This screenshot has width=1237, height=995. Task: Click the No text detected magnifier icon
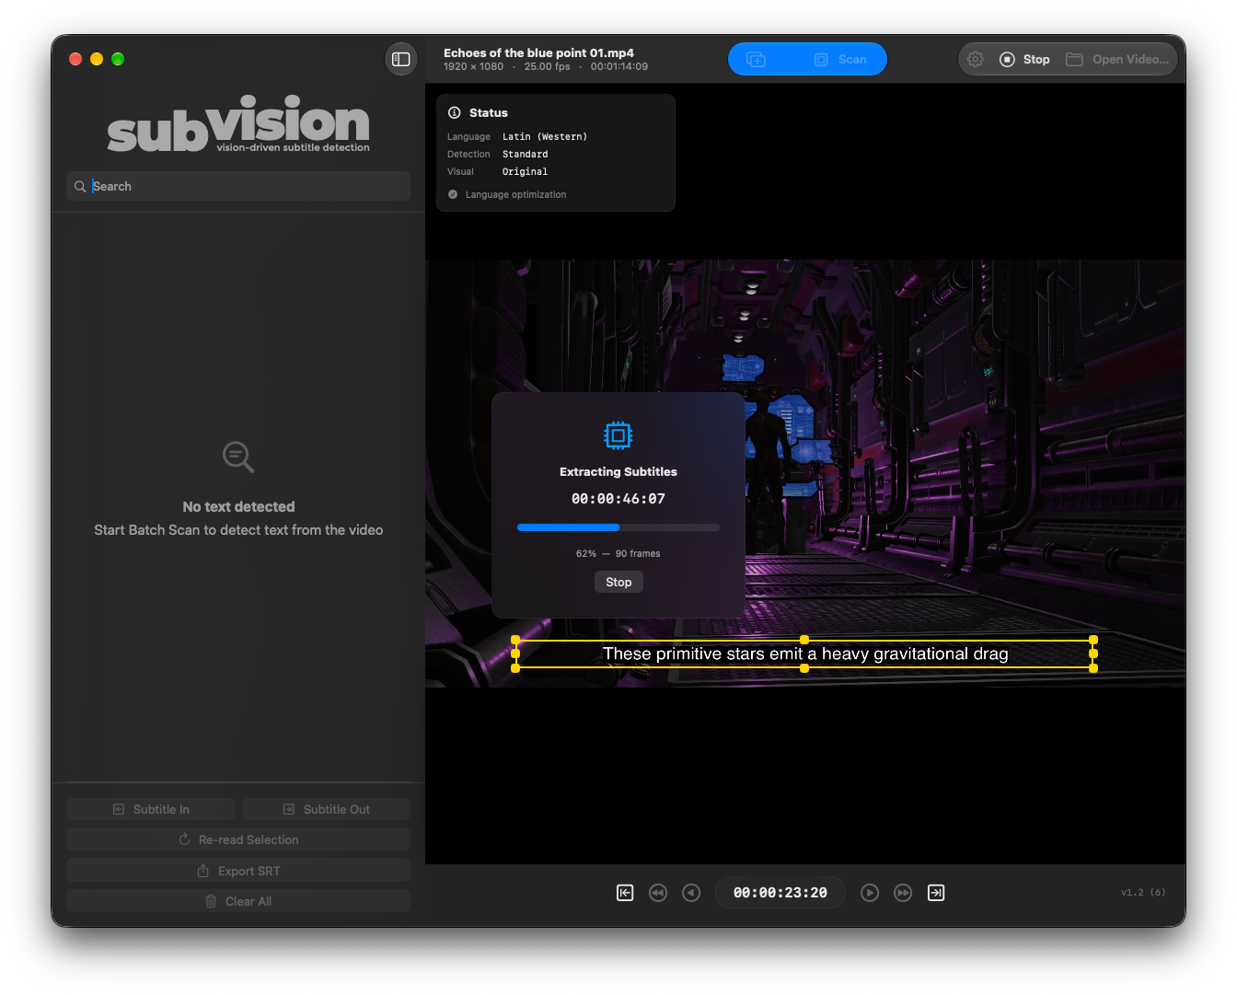pos(238,457)
